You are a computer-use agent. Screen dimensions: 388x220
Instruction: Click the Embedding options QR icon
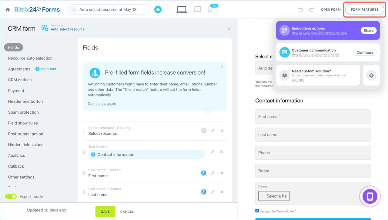284,30
